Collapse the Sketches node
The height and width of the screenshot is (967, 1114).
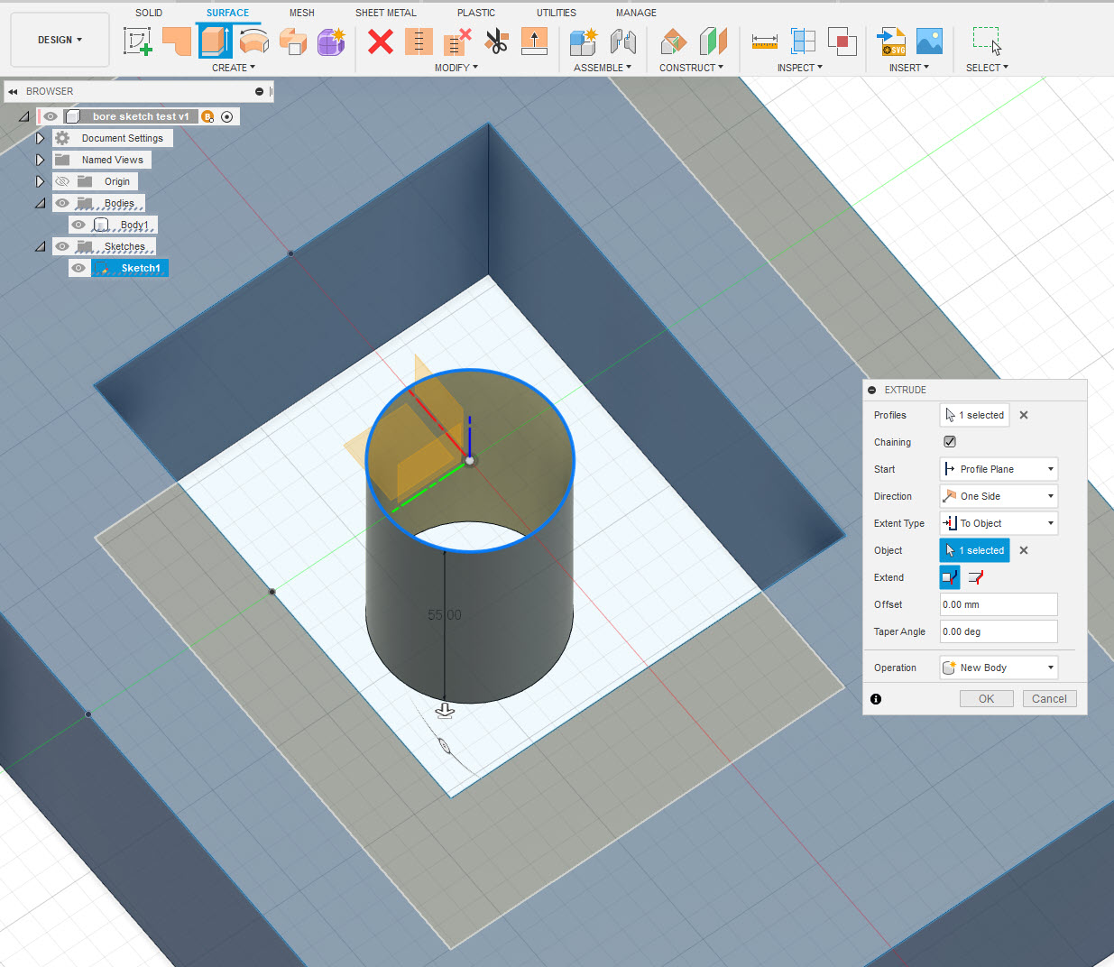tap(40, 246)
